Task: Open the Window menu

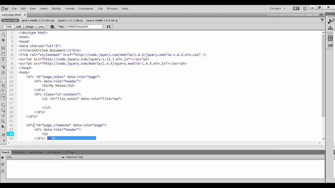Action: coord(112,9)
